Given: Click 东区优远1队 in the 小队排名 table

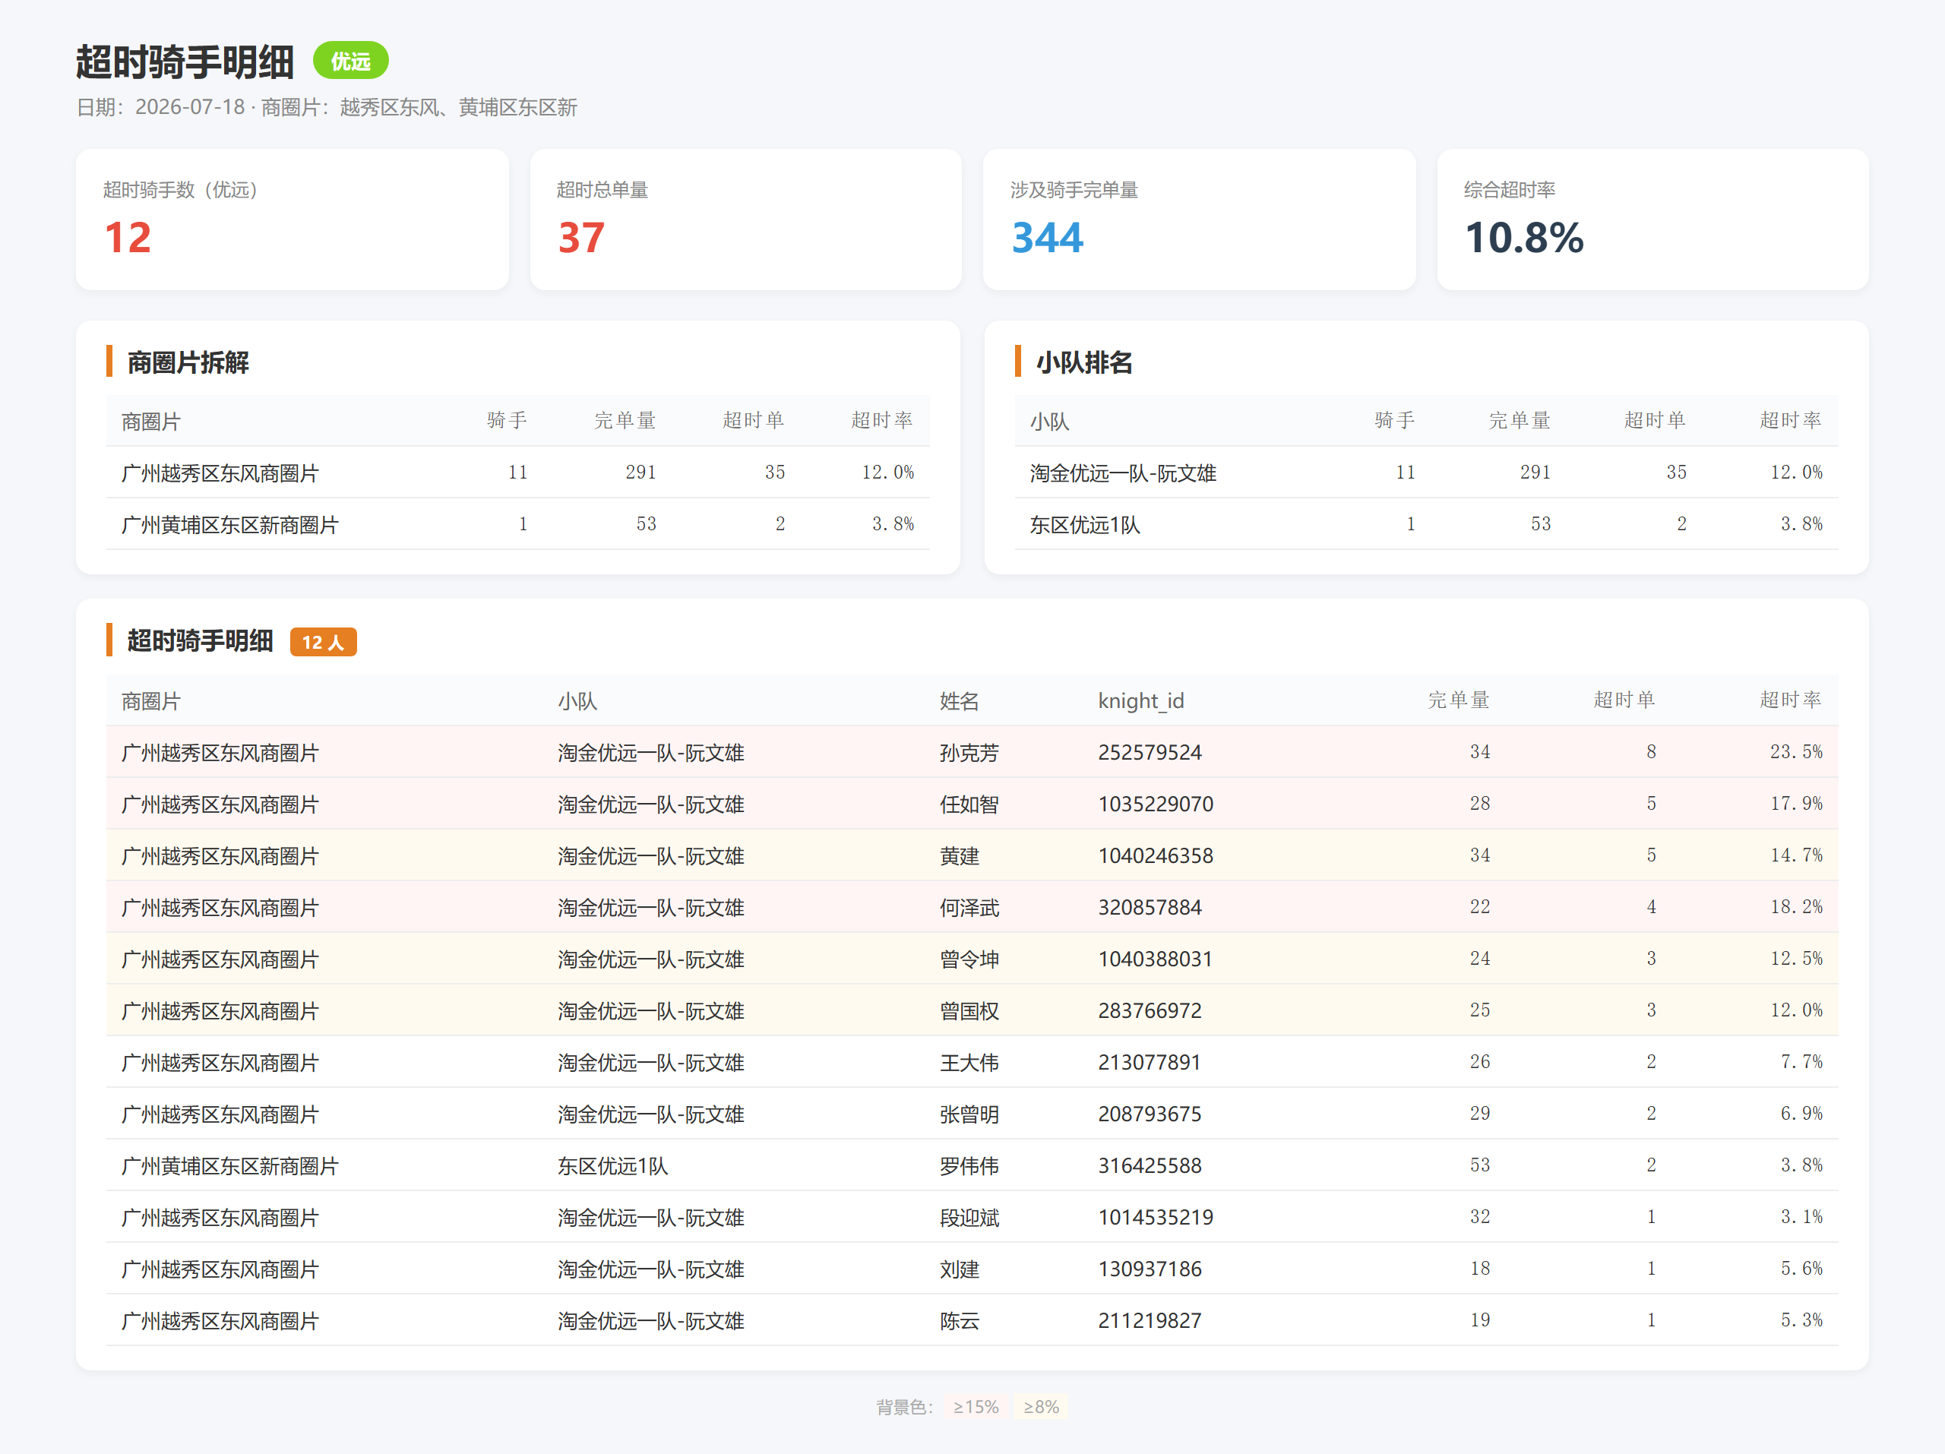Looking at the screenshot, I should tap(1085, 525).
